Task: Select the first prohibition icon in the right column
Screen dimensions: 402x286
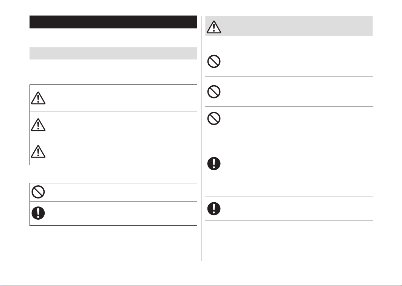Action: pos(214,61)
